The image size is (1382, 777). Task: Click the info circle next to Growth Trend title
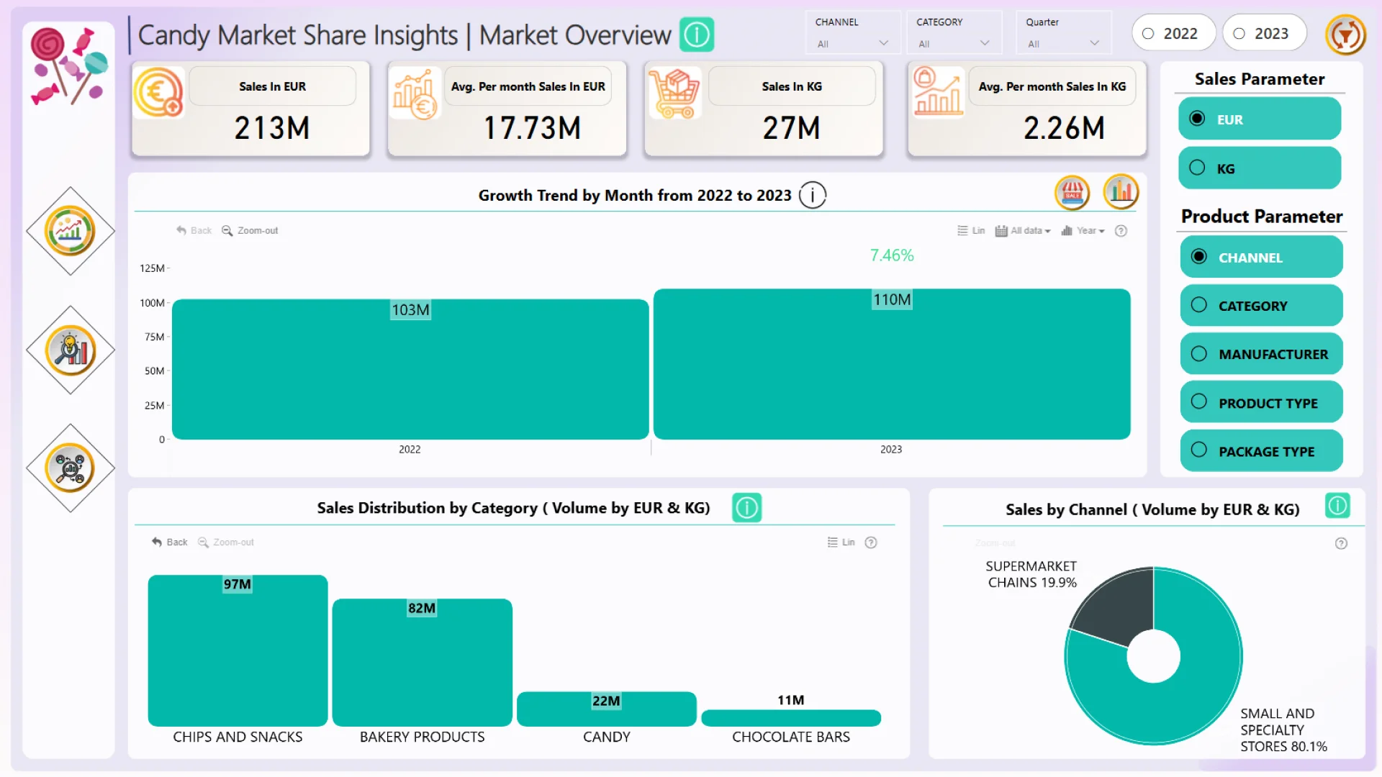(813, 195)
